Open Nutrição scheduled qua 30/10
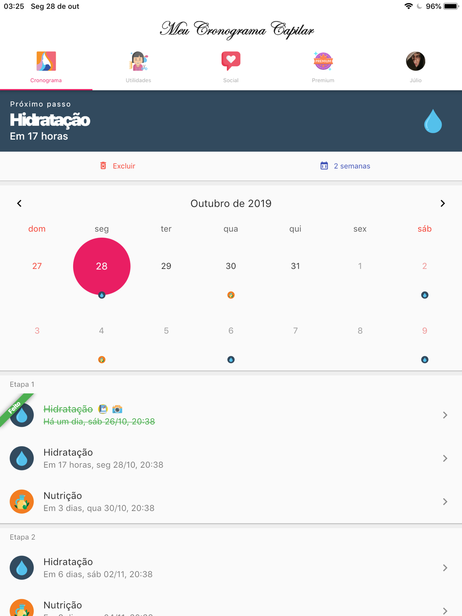Viewport: 462px width, 616px height. pyautogui.click(x=231, y=501)
